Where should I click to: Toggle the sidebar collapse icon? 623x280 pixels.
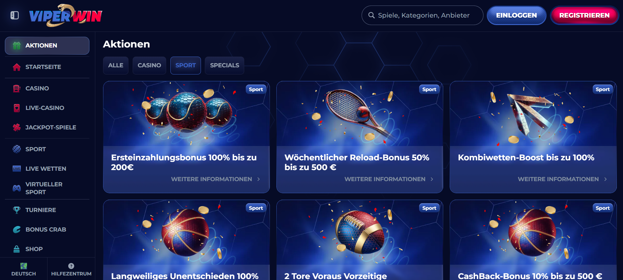point(15,15)
